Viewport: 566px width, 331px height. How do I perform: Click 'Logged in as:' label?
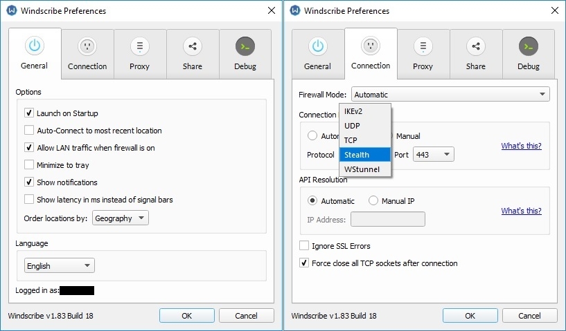point(37,290)
